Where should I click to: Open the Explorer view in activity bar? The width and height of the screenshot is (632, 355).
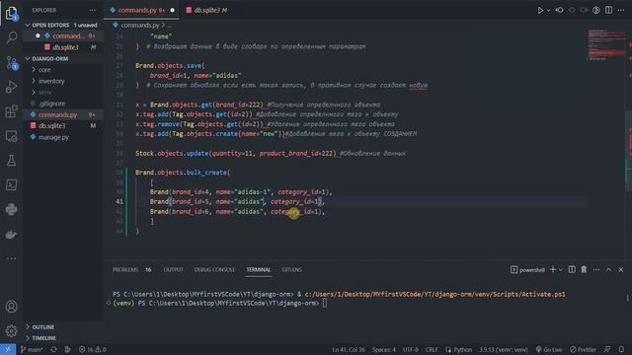tap(11, 13)
